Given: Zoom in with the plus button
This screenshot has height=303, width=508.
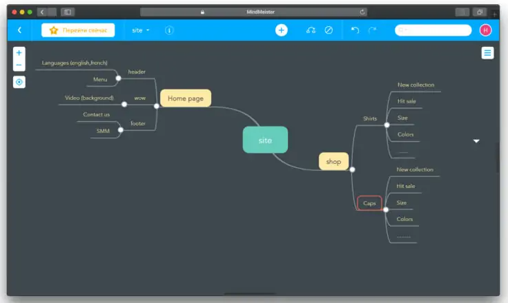Looking at the screenshot, I should point(19,53).
